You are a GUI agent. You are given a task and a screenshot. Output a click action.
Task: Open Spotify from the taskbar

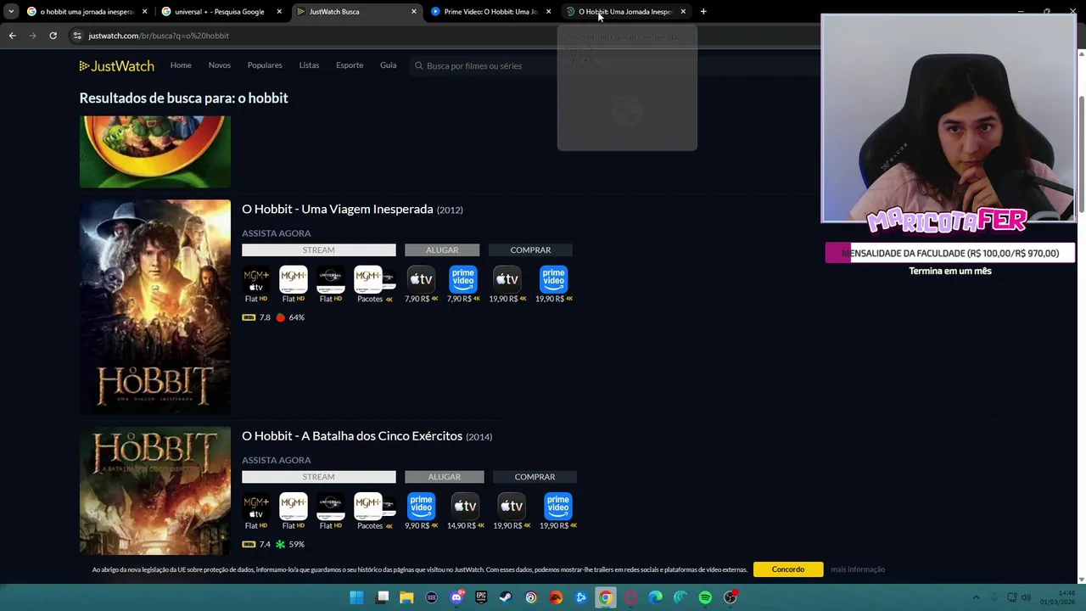tap(705, 597)
